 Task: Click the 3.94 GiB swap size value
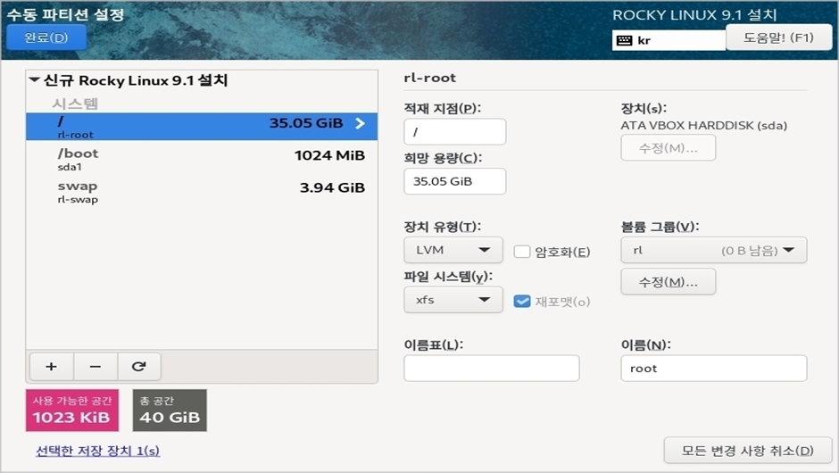coord(332,187)
